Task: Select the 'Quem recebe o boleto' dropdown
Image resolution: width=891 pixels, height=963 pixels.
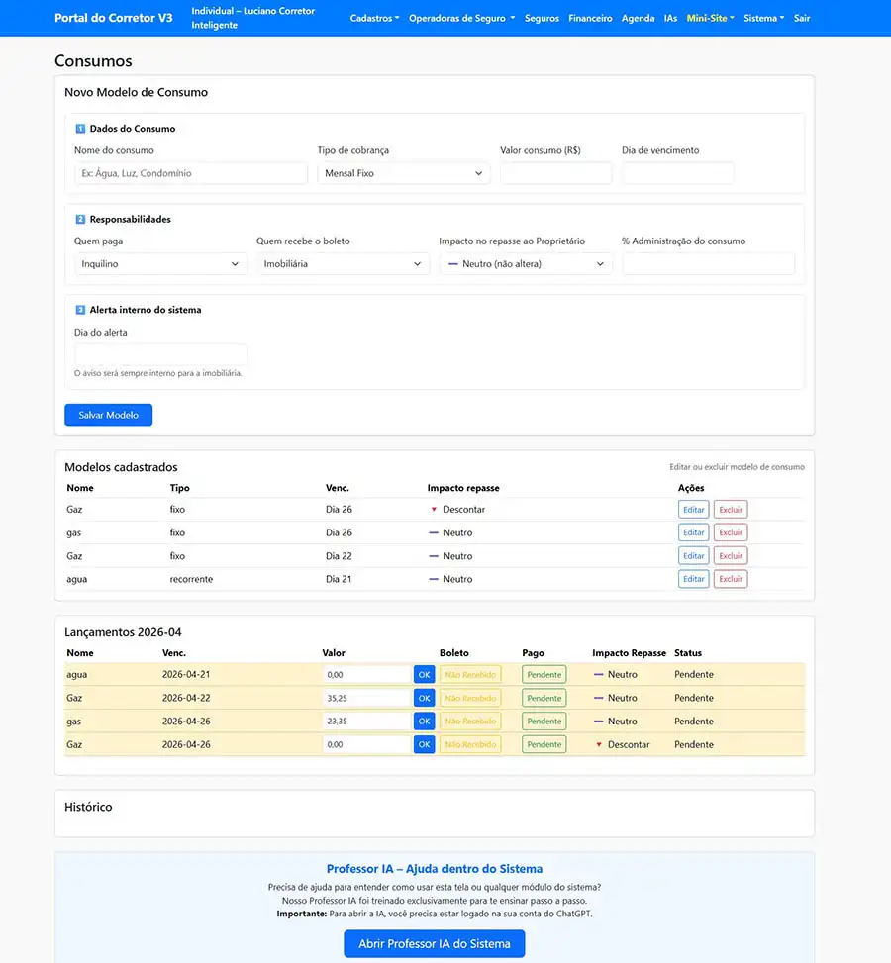Action: click(343, 264)
